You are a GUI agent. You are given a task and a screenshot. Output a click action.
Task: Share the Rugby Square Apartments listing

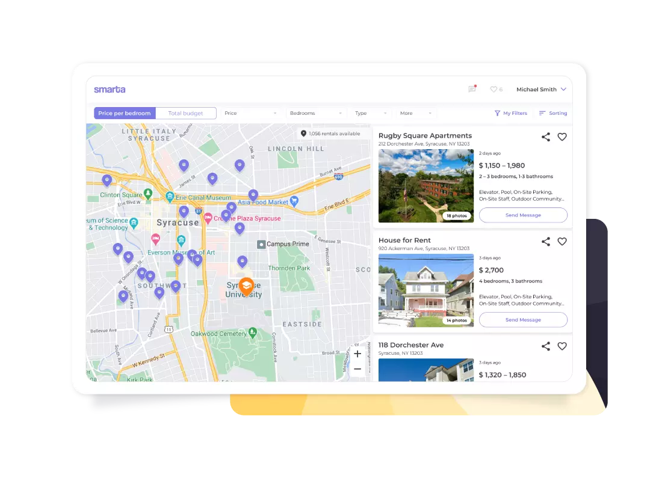545,137
